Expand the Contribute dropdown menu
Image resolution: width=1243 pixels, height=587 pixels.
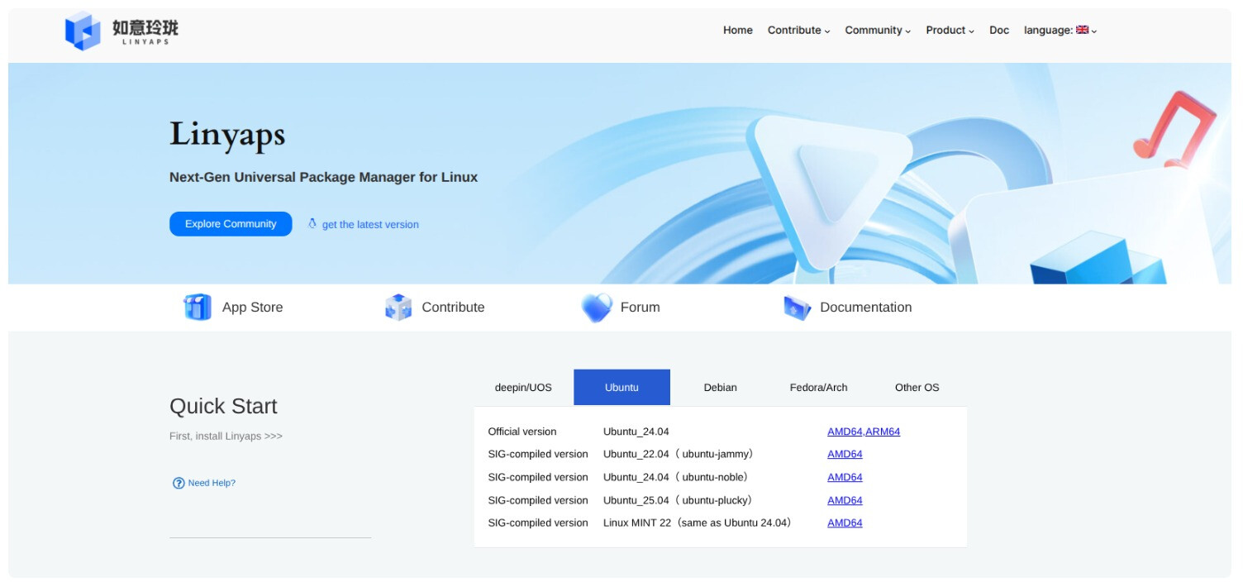[798, 31]
